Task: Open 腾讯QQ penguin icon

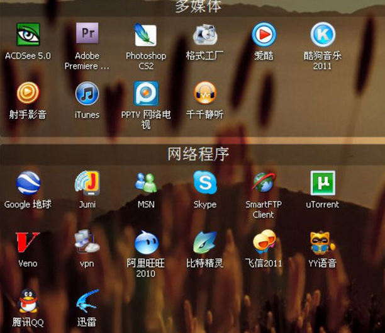Action: tap(28, 300)
